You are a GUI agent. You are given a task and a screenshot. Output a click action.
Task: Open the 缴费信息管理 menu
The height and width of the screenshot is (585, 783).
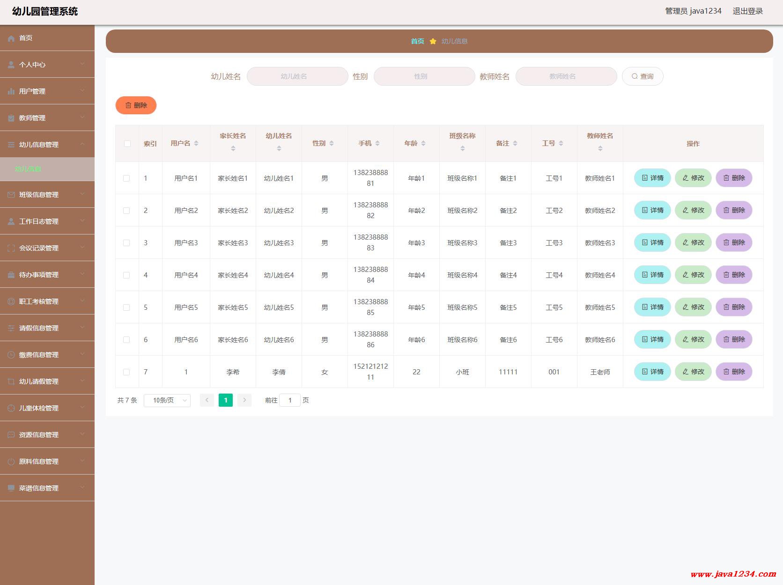tap(47, 355)
